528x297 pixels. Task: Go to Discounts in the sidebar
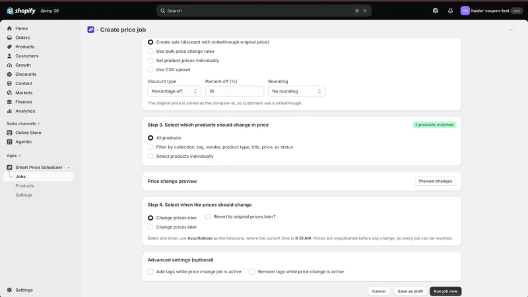coord(26,74)
